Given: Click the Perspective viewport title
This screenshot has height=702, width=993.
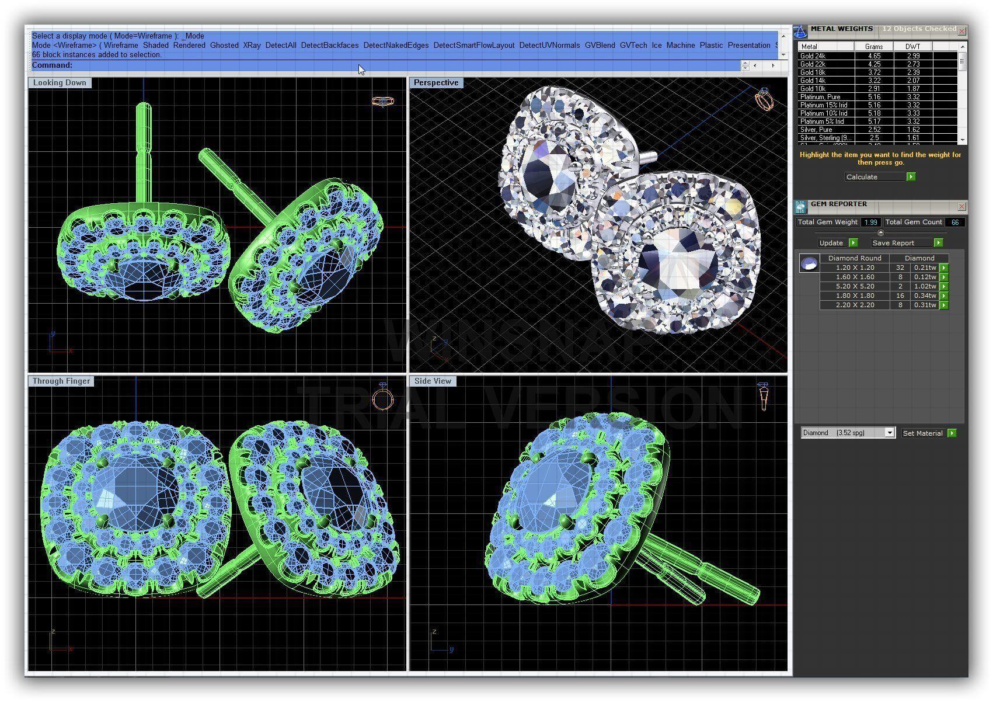Looking at the screenshot, I should (x=436, y=83).
